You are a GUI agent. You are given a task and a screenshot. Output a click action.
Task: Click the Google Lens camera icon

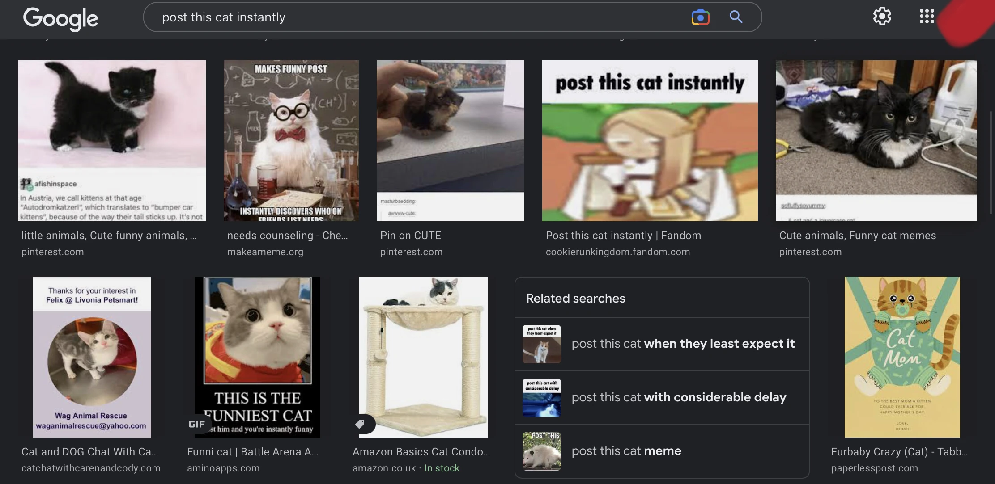pyautogui.click(x=700, y=17)
